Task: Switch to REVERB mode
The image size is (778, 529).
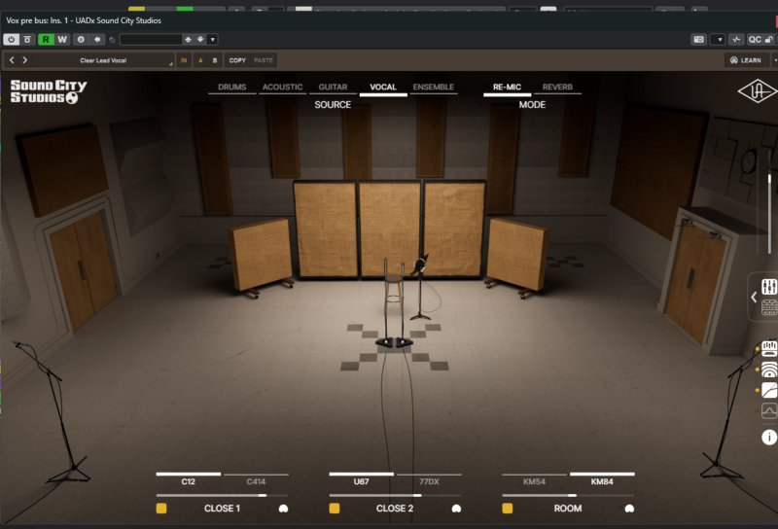Action: 557,88
